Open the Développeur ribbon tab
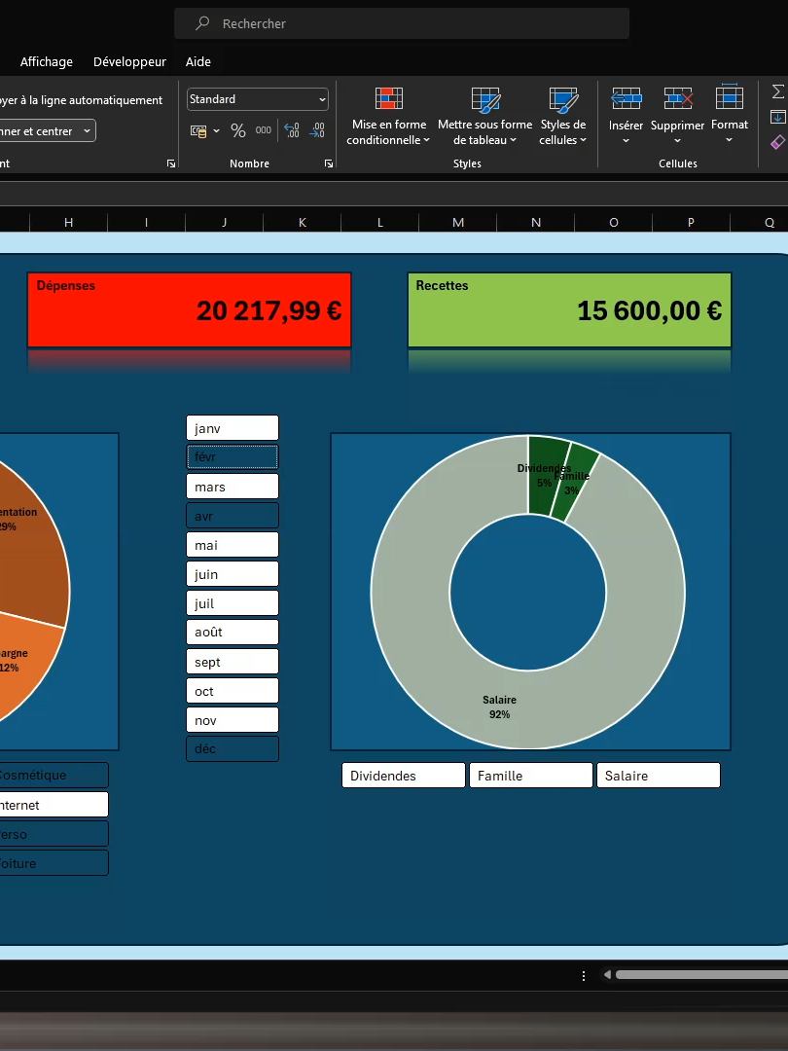 coord(129,61)
